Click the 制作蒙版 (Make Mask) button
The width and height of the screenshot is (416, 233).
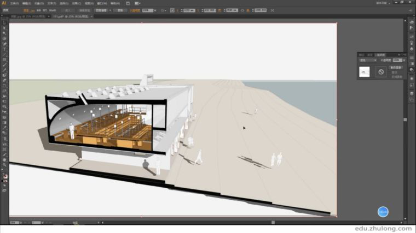point(396,67)
